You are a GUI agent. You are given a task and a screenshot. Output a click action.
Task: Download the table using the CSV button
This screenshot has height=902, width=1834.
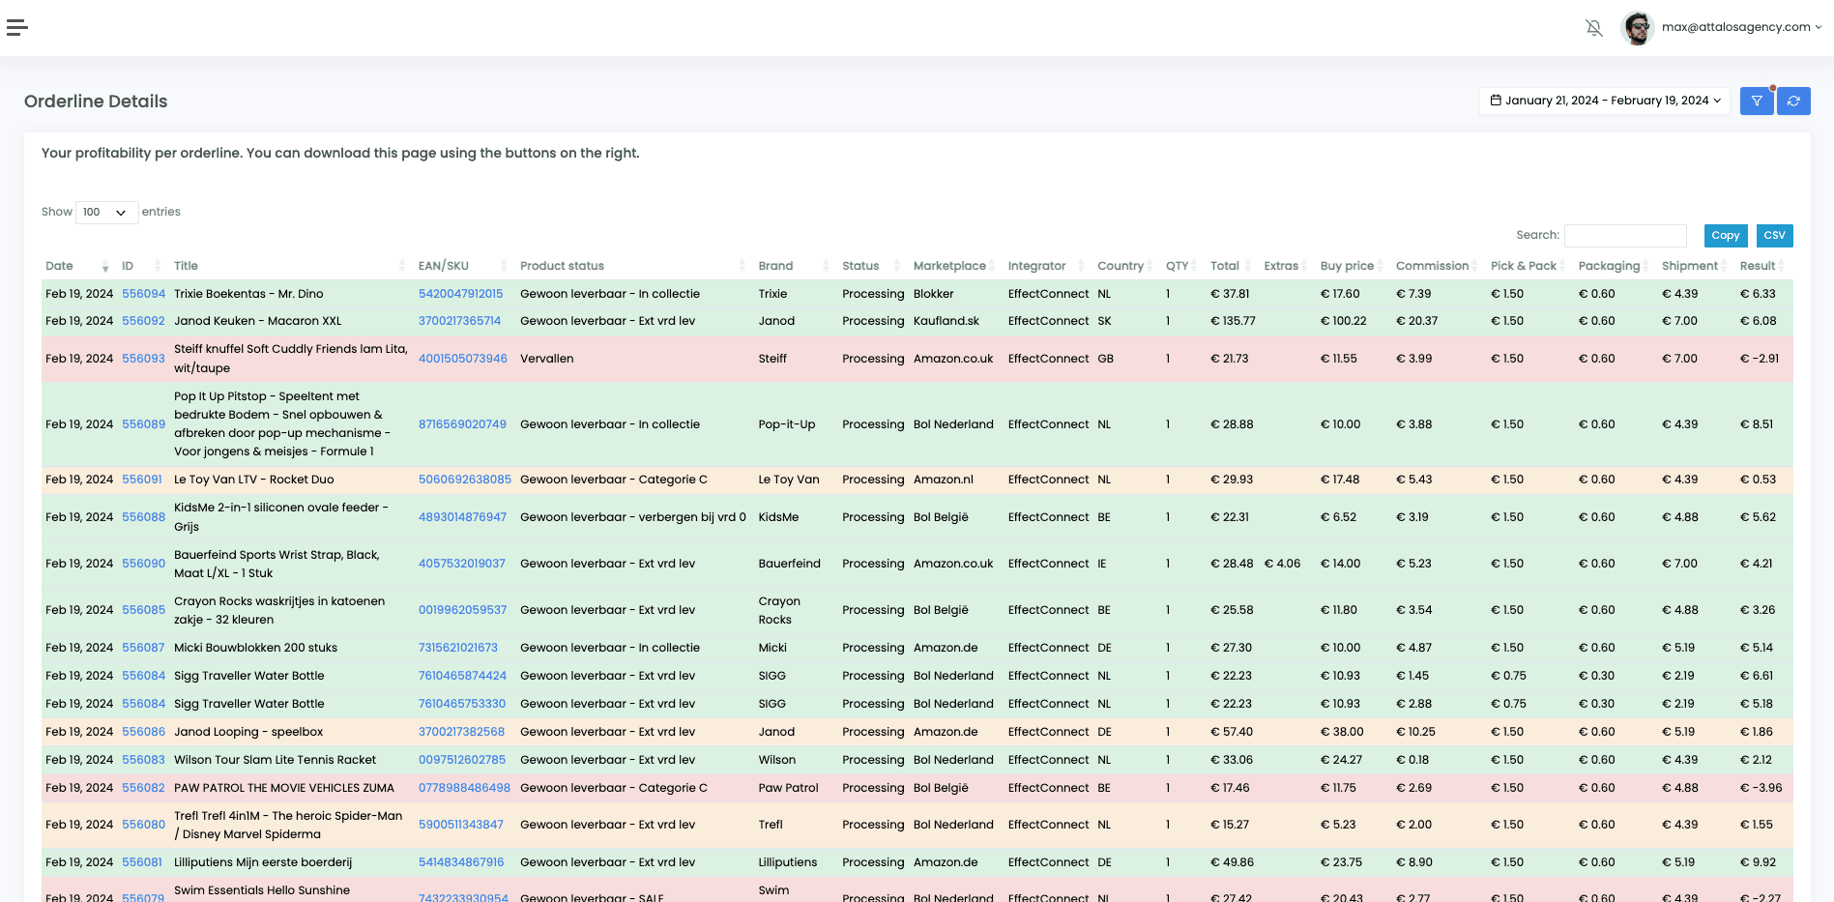pos(1774,235)
